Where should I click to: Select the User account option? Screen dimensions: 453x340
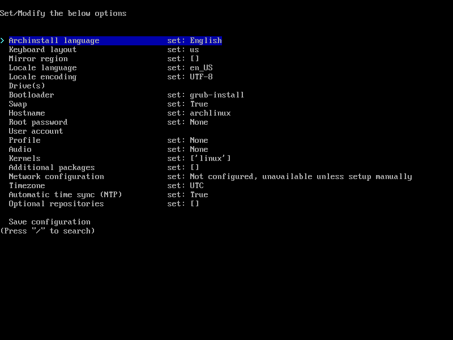[36, 131]
